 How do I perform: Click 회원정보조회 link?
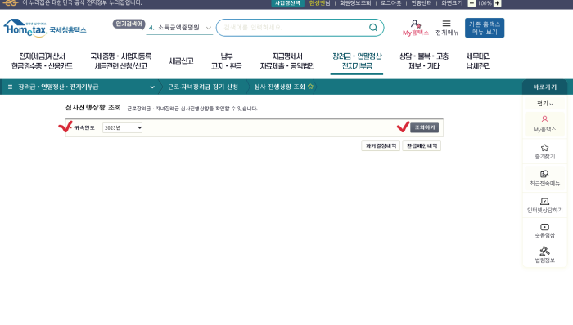click(355, 3)
